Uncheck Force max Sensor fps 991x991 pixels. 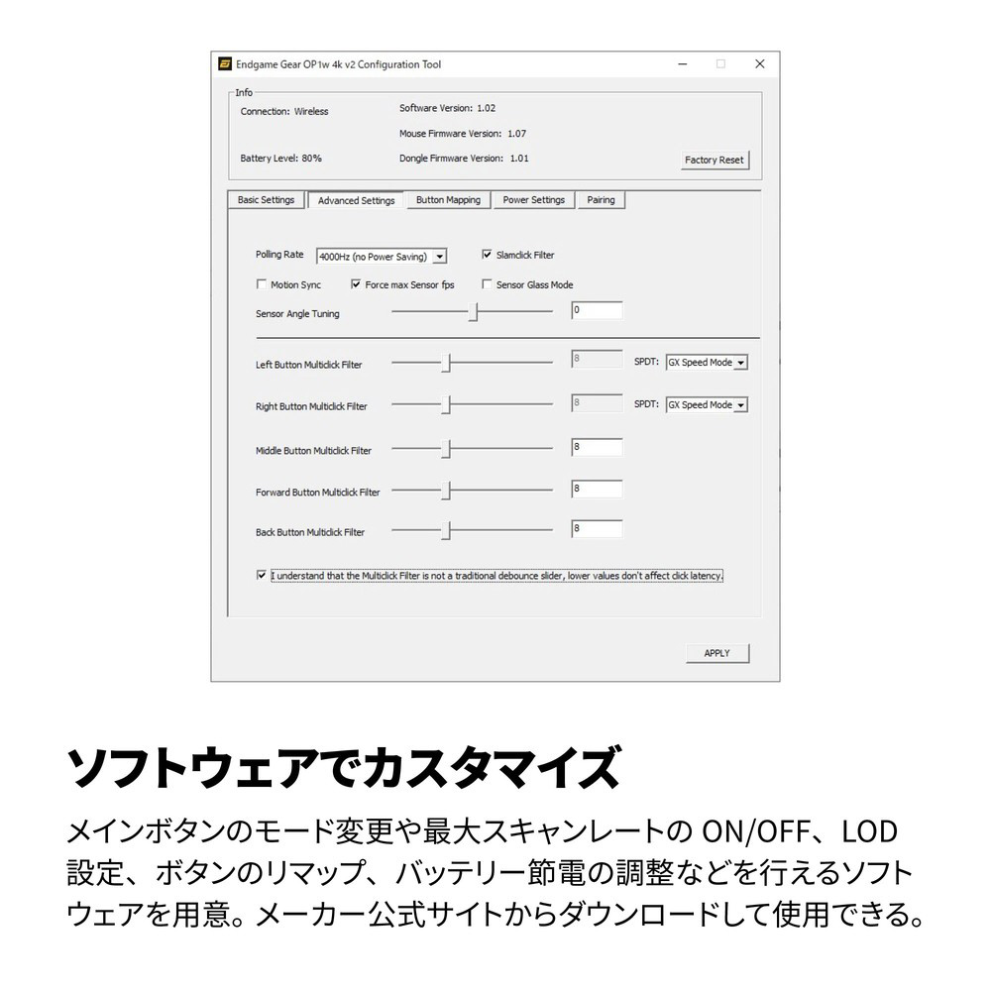[356, 284]
